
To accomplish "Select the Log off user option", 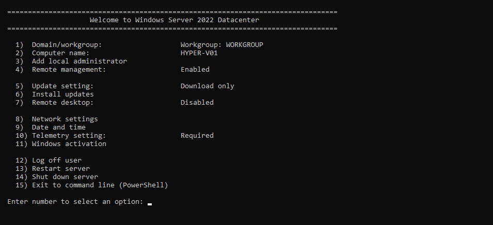I will [x=49, y=160].
